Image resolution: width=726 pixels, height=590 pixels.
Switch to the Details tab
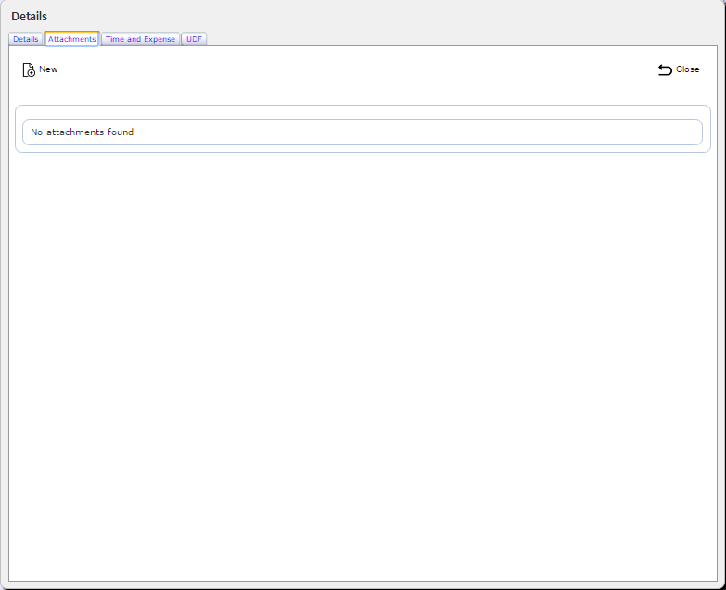pos(25,39)
